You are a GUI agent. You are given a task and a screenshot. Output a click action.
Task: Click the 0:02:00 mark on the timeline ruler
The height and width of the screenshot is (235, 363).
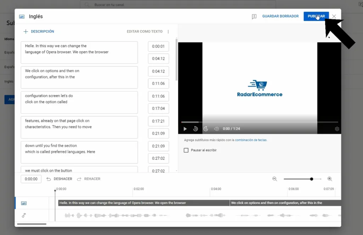click(139, 189)
